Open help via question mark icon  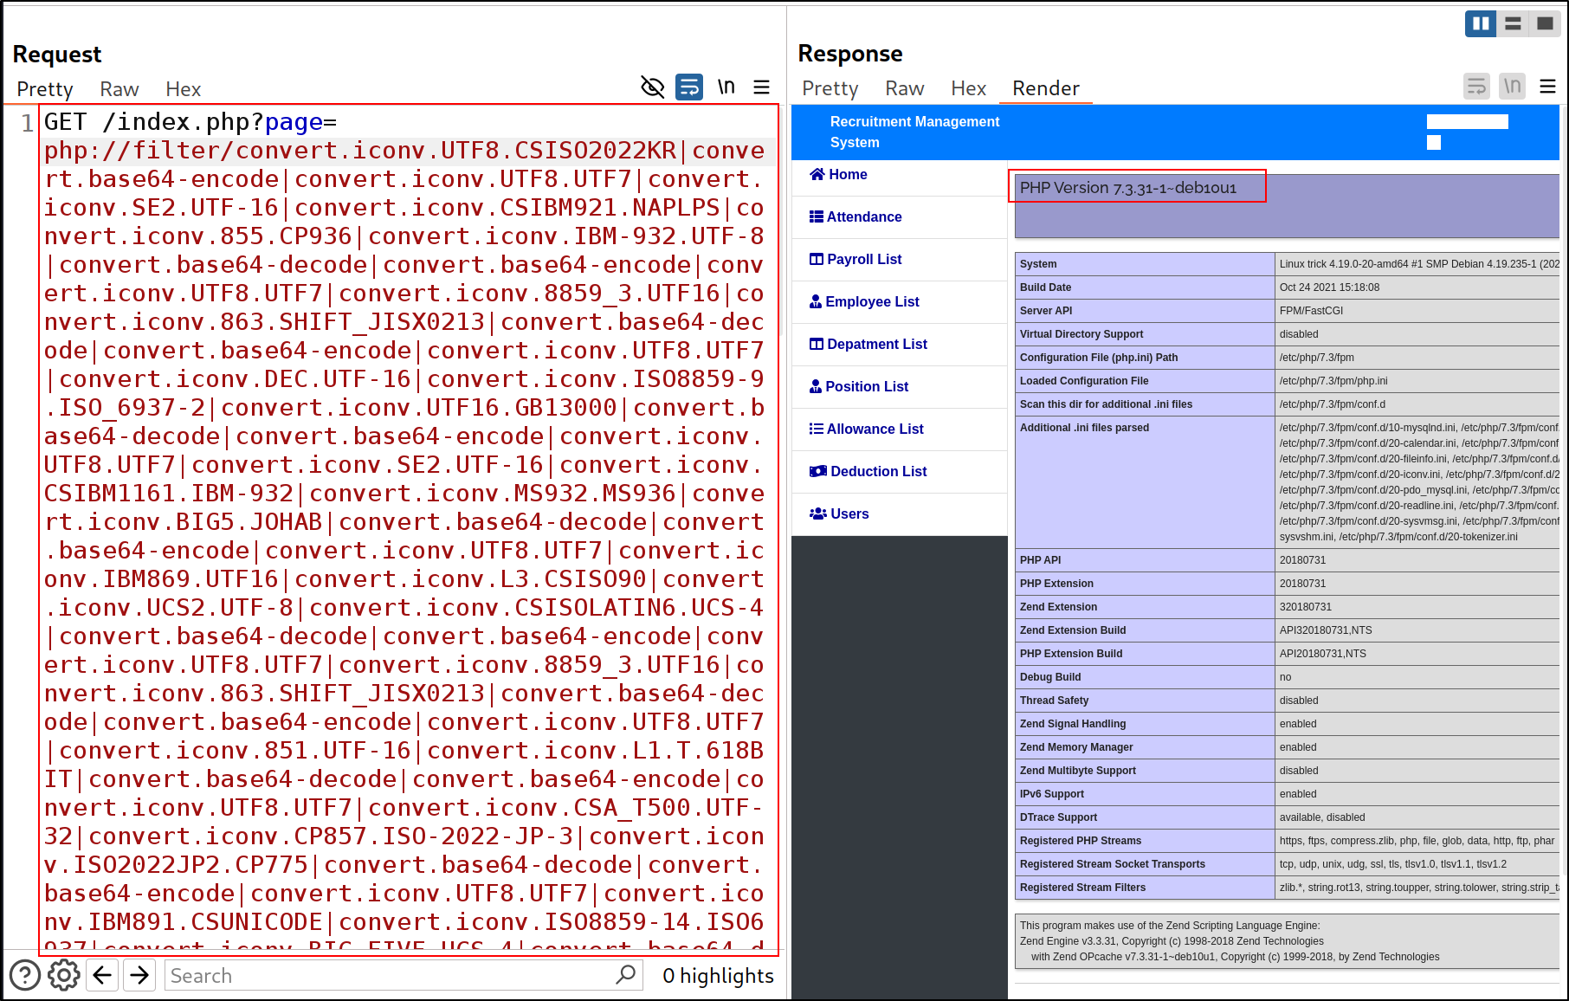click(x=25, y=976)
